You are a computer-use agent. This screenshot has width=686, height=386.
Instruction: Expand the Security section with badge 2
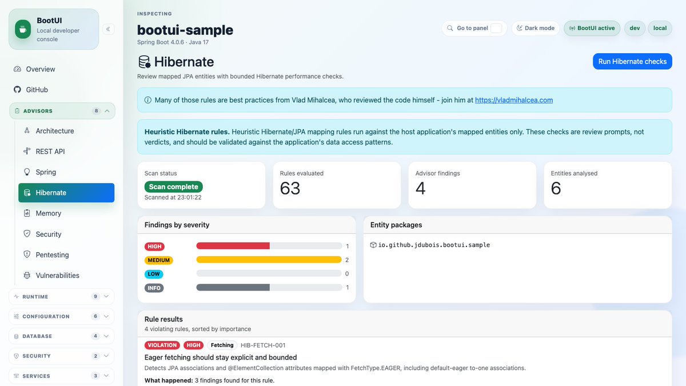62,356
